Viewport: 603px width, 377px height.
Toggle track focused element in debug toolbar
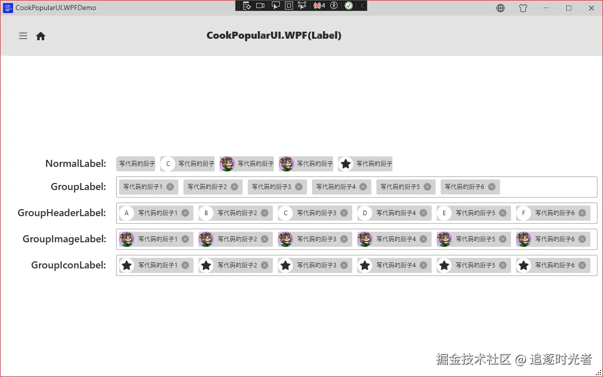(302, 6)
